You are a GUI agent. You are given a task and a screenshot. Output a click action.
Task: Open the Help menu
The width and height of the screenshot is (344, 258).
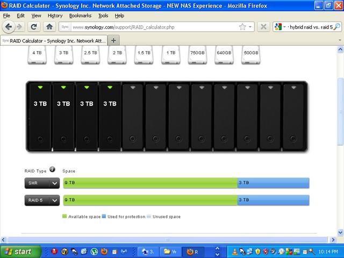coord(119,16)
